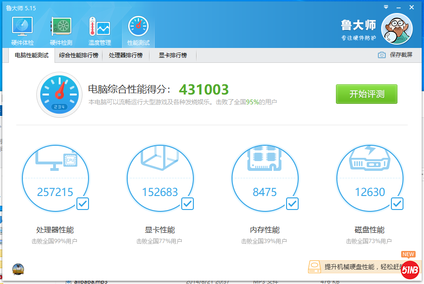Switch to the 处理器排行榜 tab
Viewport: 424px width, 284px height.
coord(126,55)
